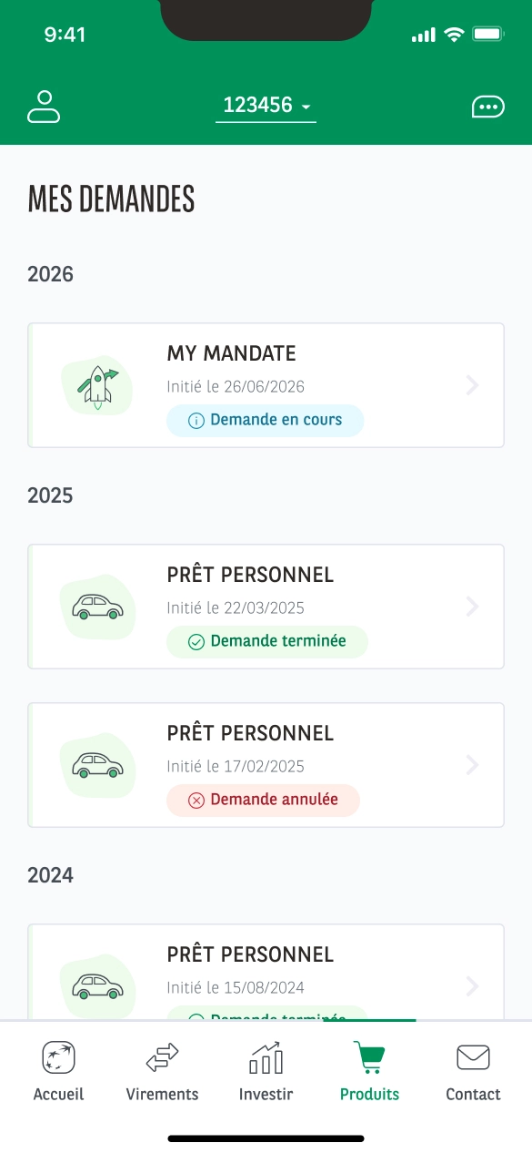
Task: Open the MY MANDATE request title
Action: pyautogui.click(x=232, y=353)
